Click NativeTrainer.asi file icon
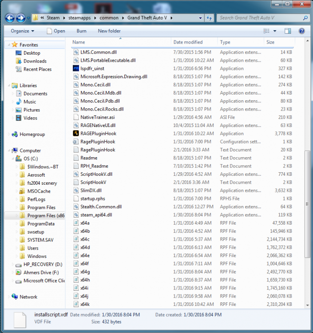Screen dimensions: 313x333 tap(76, 117)
